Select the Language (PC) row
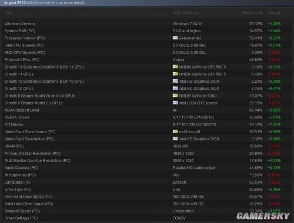294x223 pixels. click(x=146, y=182)
